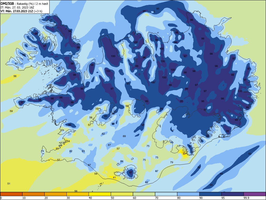Screen dimensions: 266x200
Task: Click the legend label '60'
Action: coord(135,198)
